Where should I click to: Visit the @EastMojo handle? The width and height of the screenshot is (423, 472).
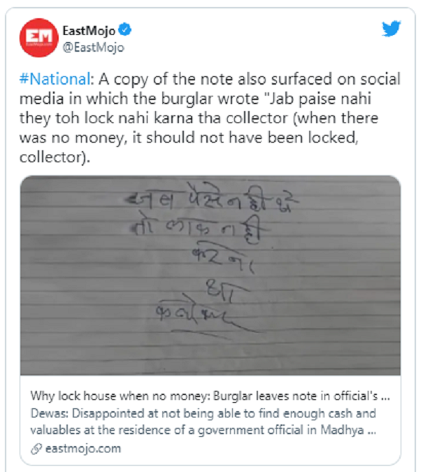93,48
